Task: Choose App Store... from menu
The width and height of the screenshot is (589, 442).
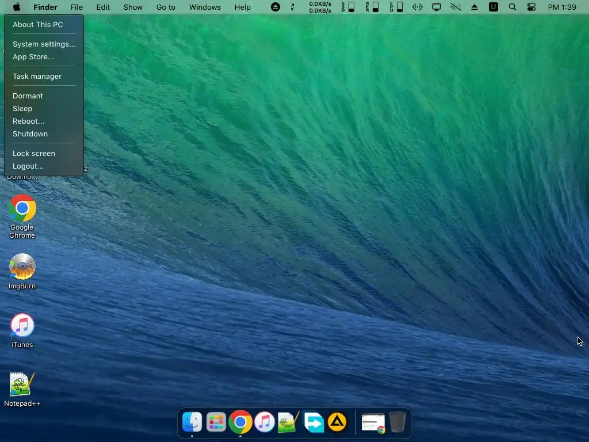Action: 44,57
